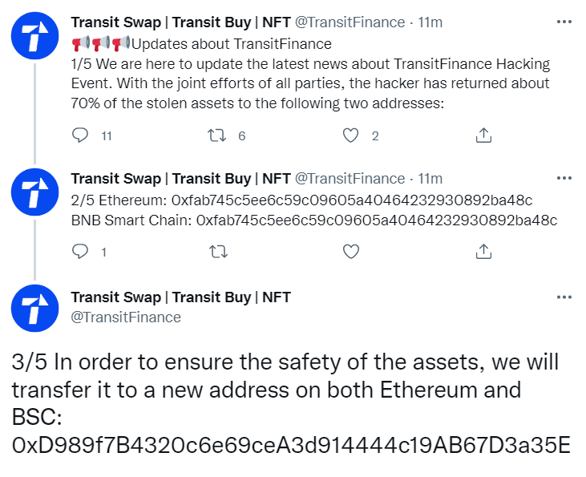Image resolution: width=586 pixels, height=477 pixels.
Task: Click @TransitFinance handle in first tweet
Action: (350, 22)
